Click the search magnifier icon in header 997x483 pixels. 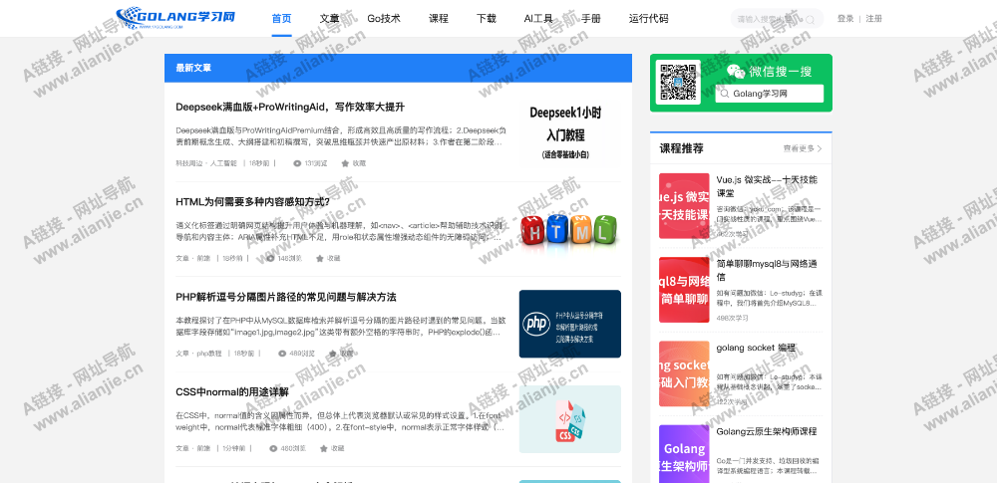811,19
